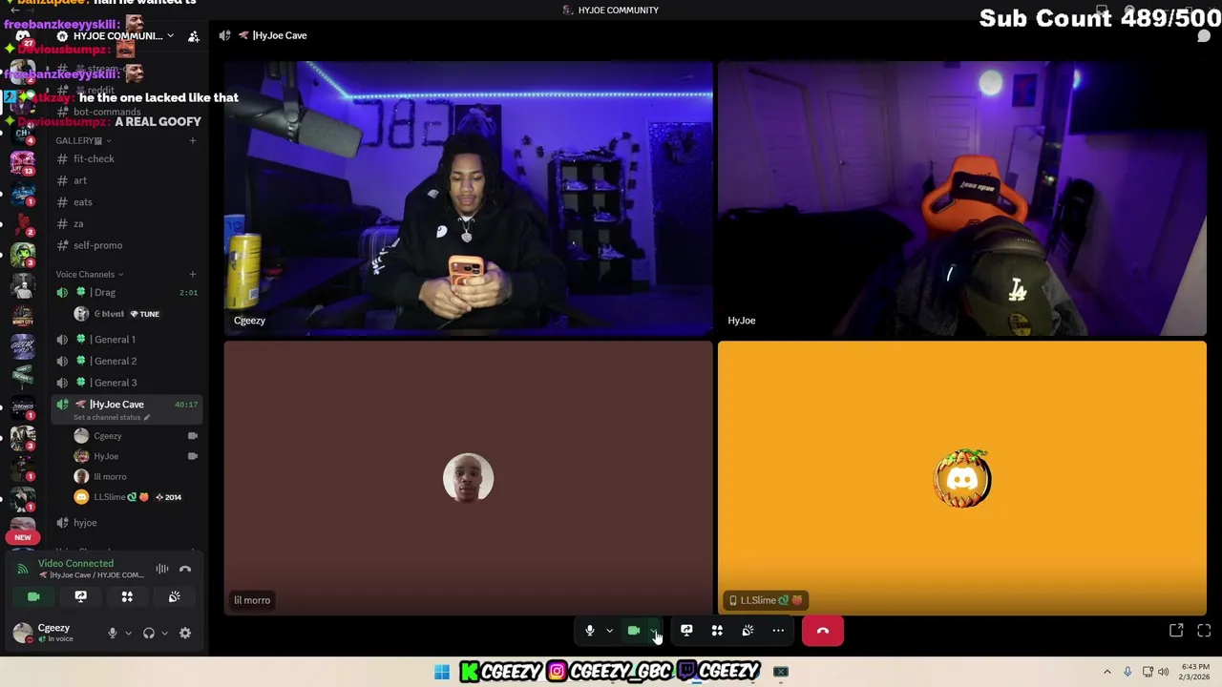Image resolution: width=1222 pixels, height=687 pixels.
Task: Open the three-dot More options in call bar
Action: [x=778, y=631]
